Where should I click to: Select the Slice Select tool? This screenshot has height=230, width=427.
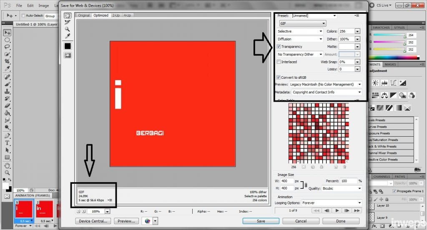[67, 22]
